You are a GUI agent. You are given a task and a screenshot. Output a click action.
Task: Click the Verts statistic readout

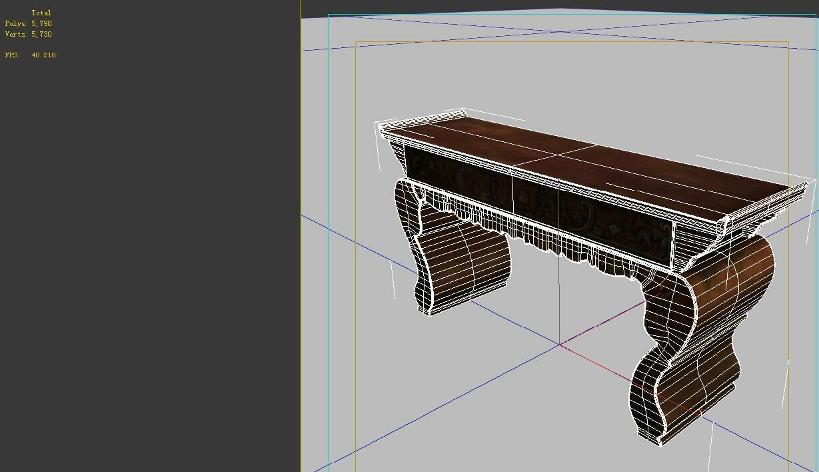27,34
